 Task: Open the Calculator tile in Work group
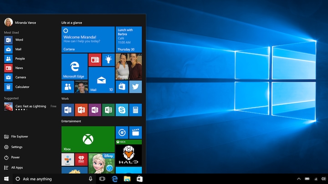(136, 110)
